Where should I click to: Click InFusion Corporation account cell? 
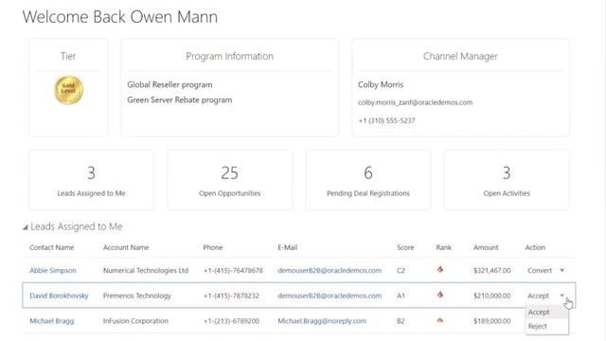tap(135, 321)
